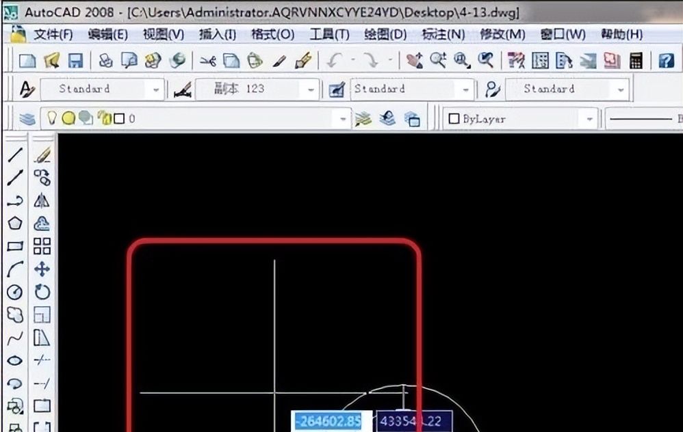Click the highlighted X coordinate input field

[x=328, y=421]
